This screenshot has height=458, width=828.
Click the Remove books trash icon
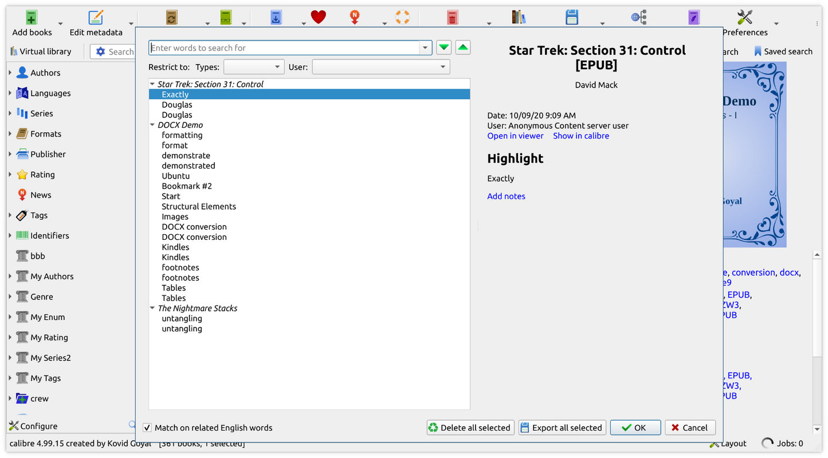[453, 17]
